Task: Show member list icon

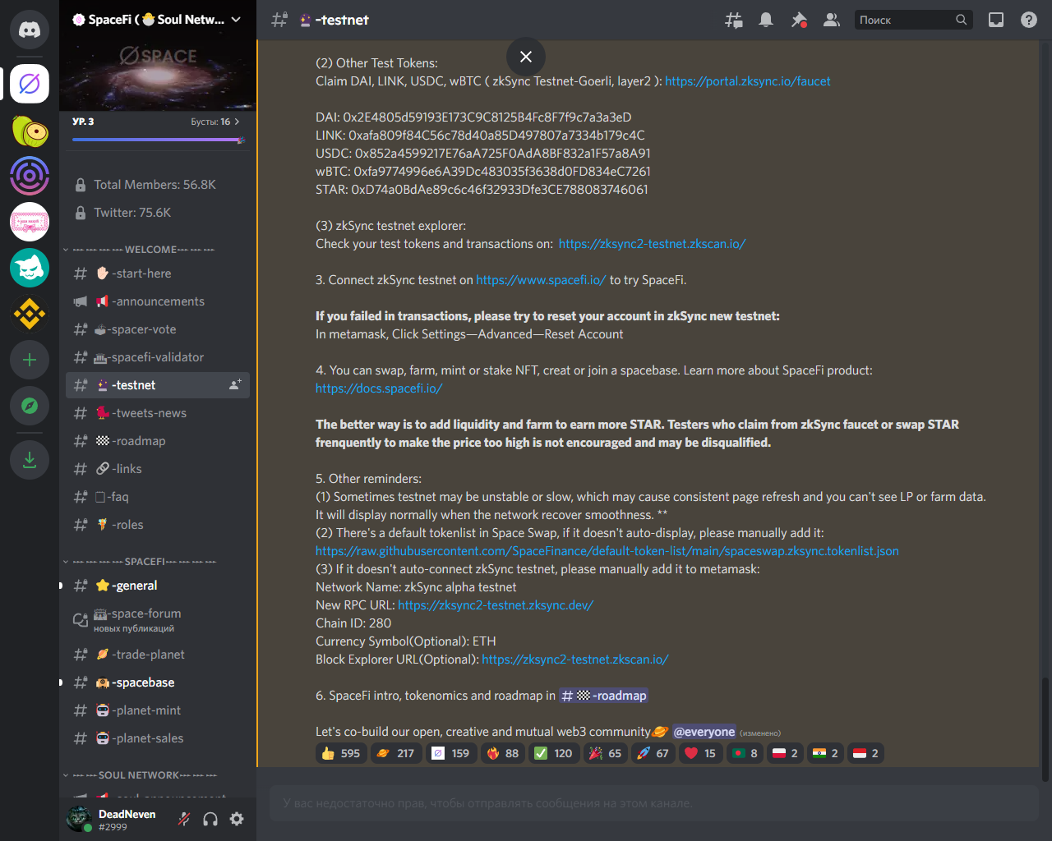Action: pyautogui.click(x=832, y=20)
